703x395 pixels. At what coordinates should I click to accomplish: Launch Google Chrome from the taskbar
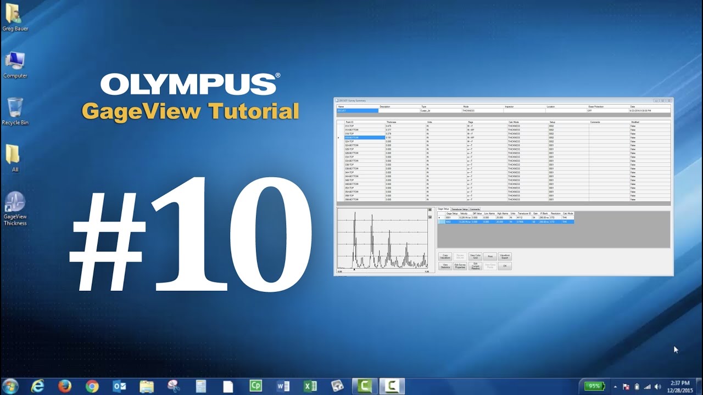tap(92, 386)
